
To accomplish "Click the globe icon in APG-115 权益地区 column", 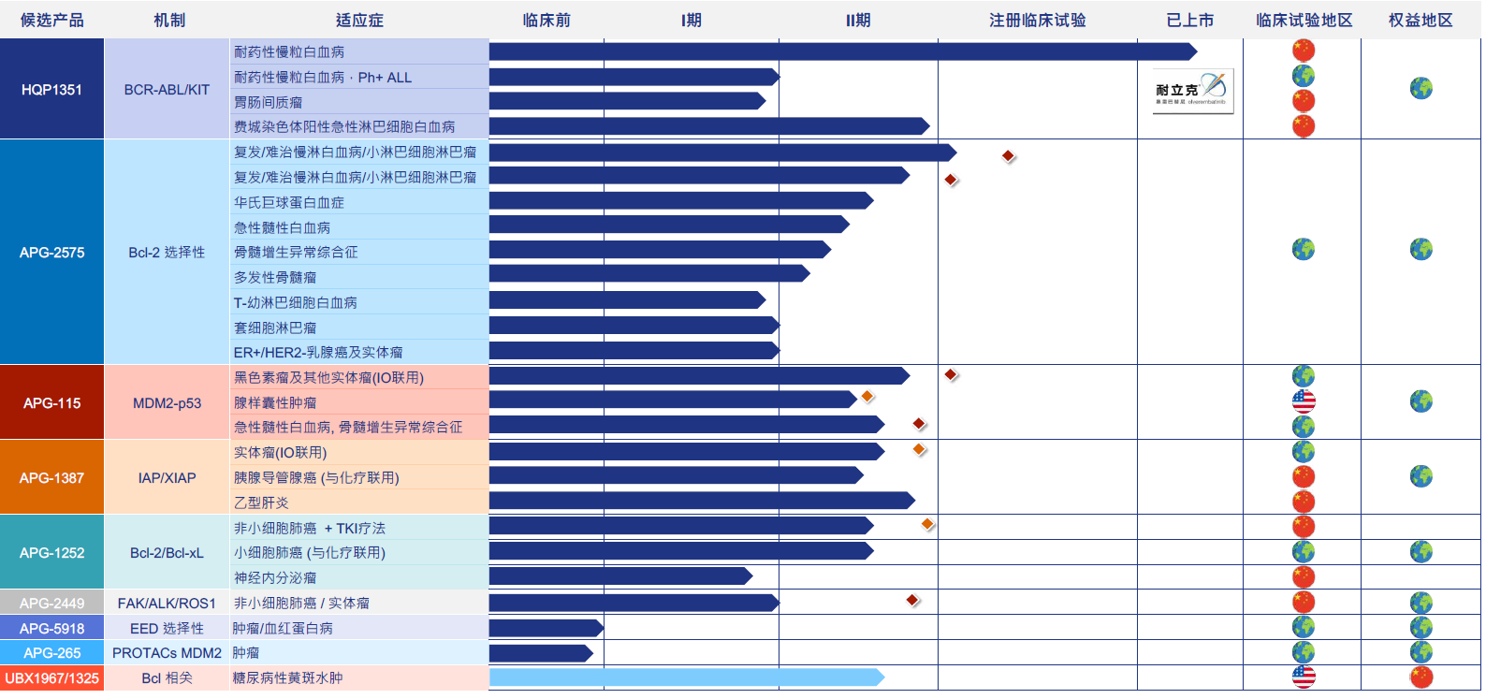I will (1420, 401).
